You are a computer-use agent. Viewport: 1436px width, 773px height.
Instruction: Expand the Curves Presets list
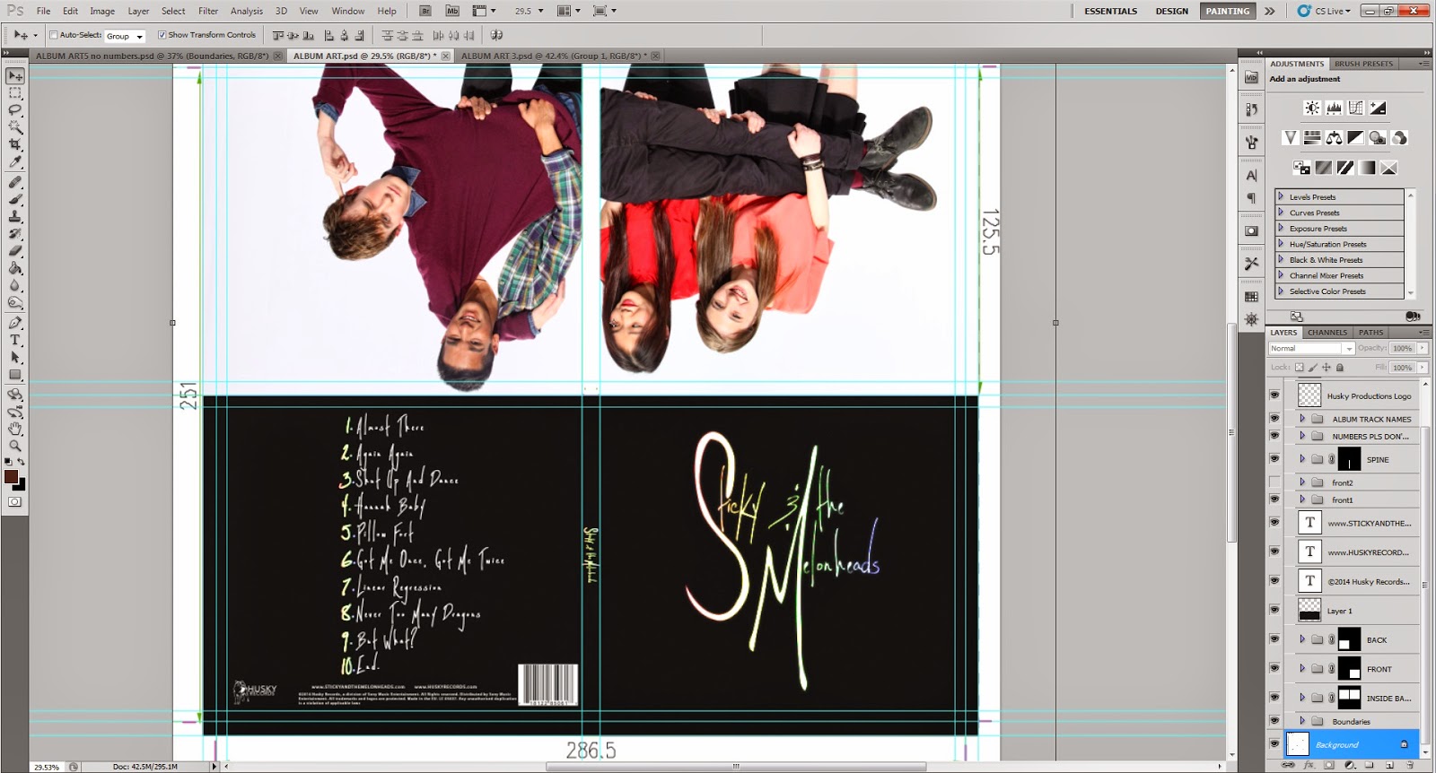tap(1281, 213)
